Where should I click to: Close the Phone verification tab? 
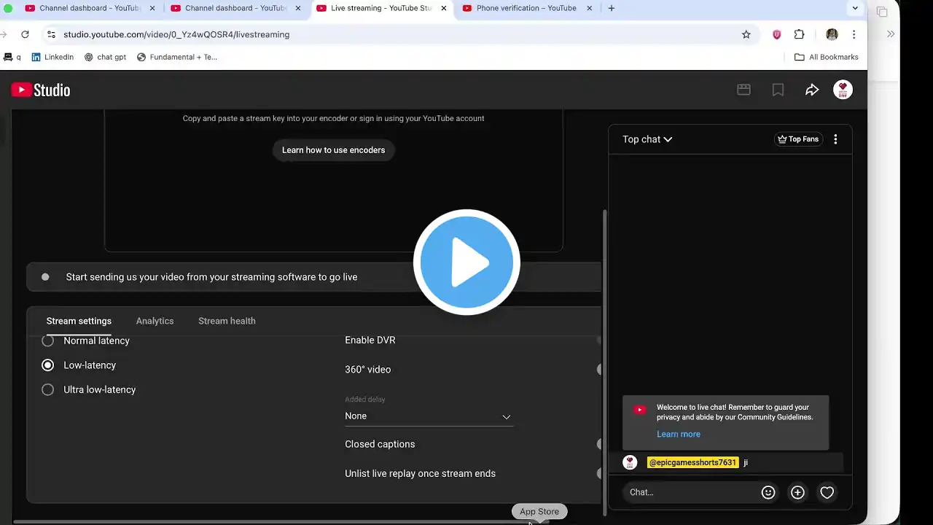(x=590, y=8)
